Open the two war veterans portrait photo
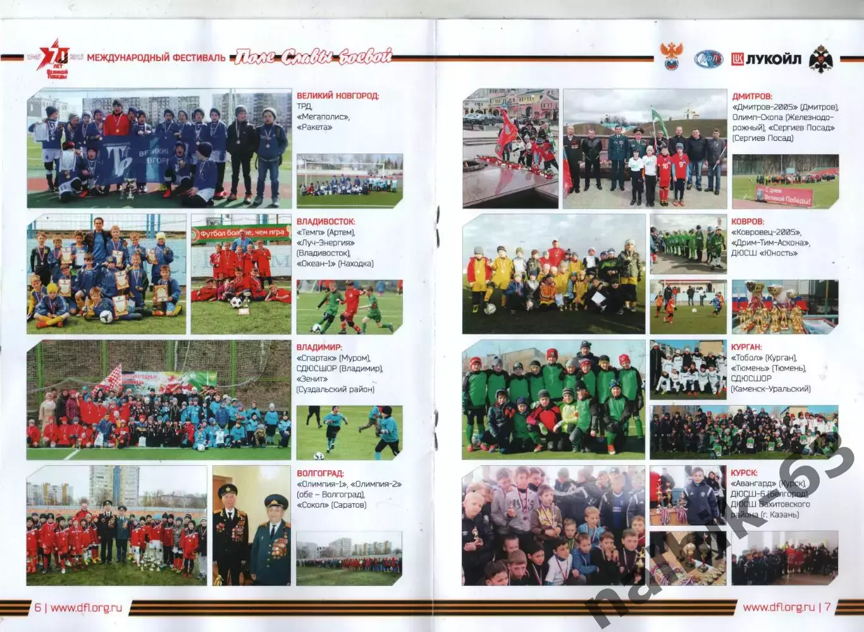 click(251, 526)
